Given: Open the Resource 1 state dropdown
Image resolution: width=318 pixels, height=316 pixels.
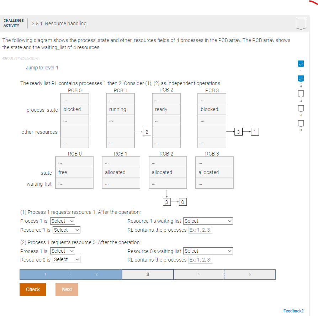Looking at the screenshot, I should click(66, 230).
